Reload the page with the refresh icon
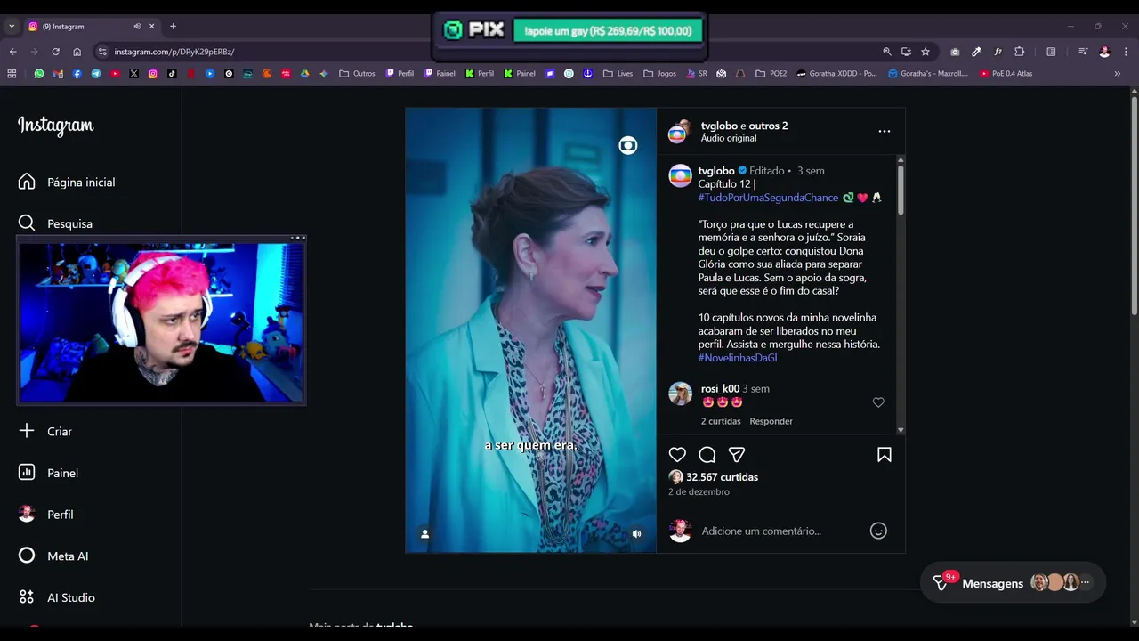This screenshot has height=641, width=1139. point(55,52)
